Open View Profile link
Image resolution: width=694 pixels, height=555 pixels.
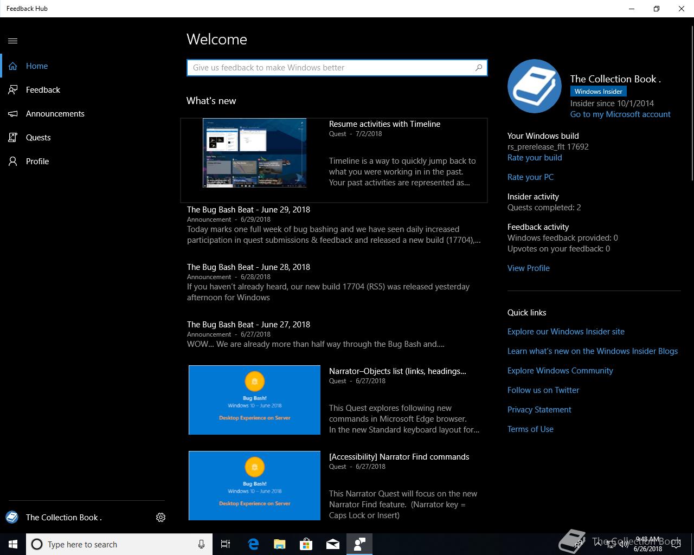[529, 268]
